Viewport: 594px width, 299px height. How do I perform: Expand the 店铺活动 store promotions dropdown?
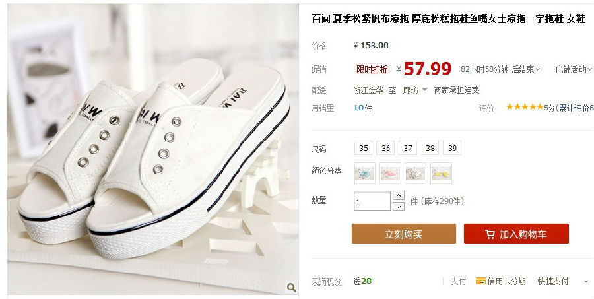tap(574, 69)
